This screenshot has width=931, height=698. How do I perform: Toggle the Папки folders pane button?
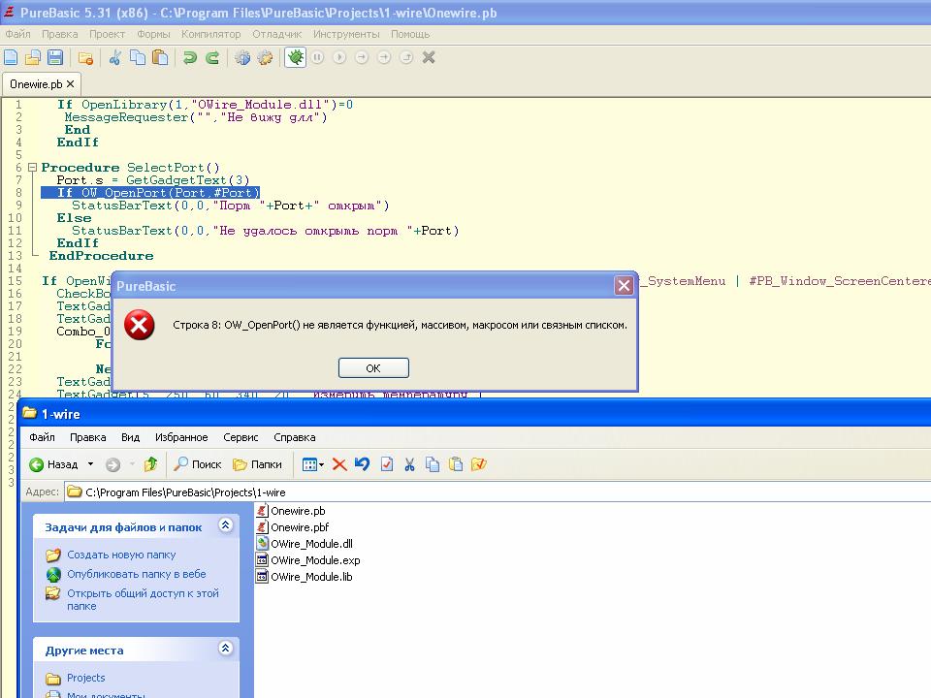pyautogui.click(x=257, y=464)
